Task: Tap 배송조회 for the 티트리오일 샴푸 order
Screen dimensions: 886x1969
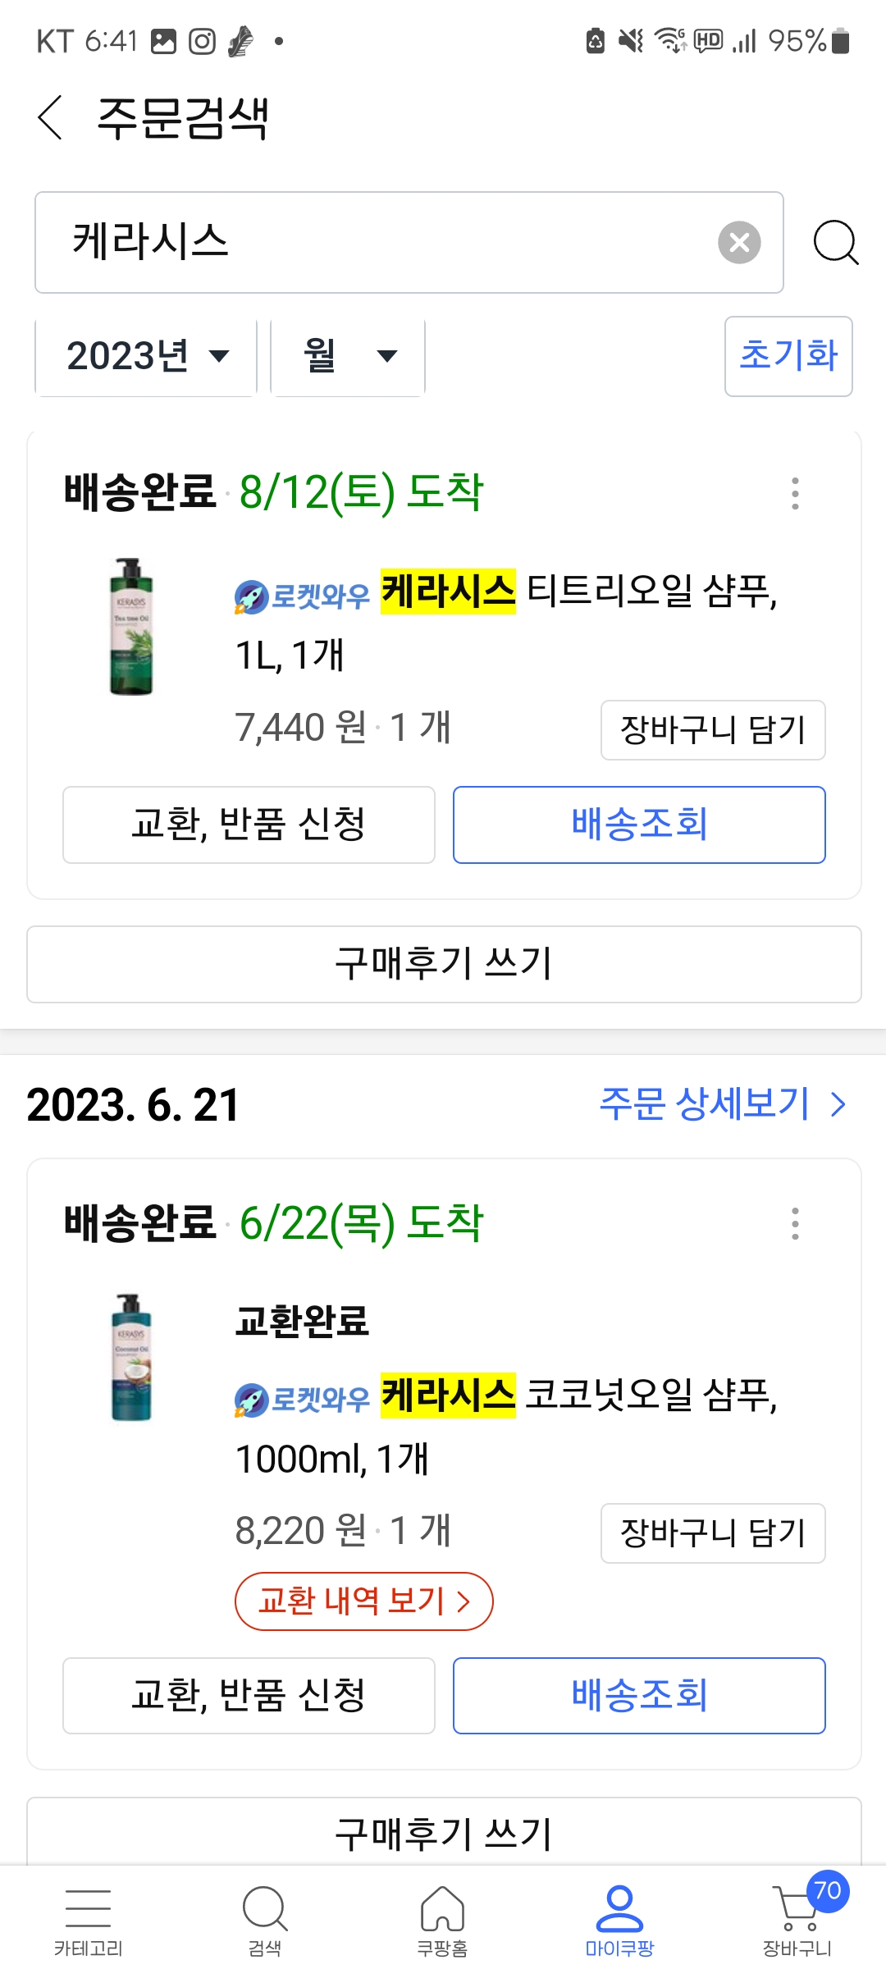Action: [638, 825]
